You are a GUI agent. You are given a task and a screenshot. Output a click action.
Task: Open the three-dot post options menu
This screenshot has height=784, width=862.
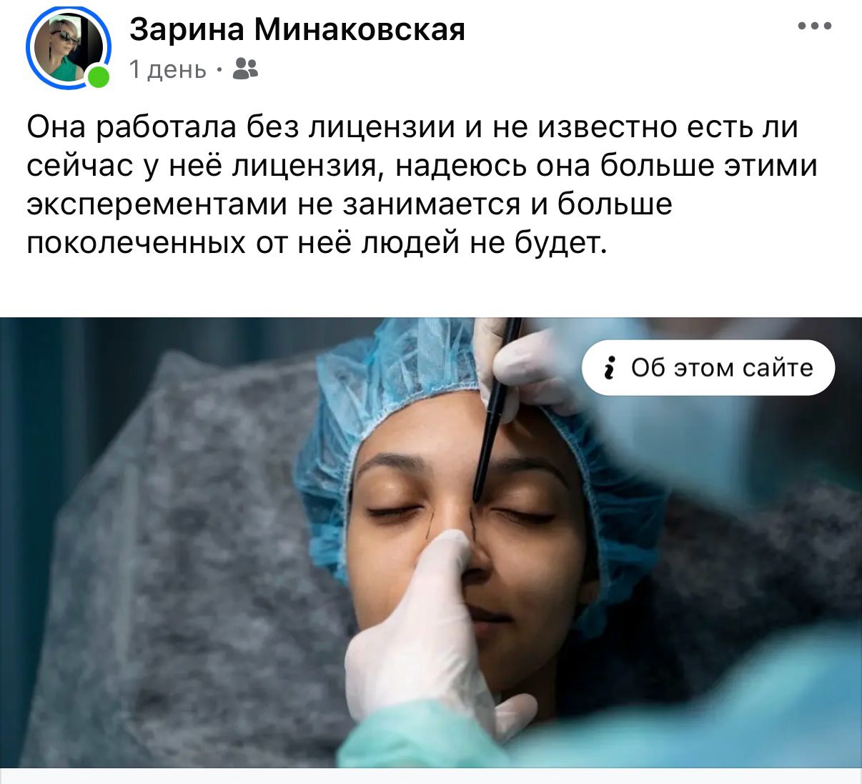click(815, 26)
